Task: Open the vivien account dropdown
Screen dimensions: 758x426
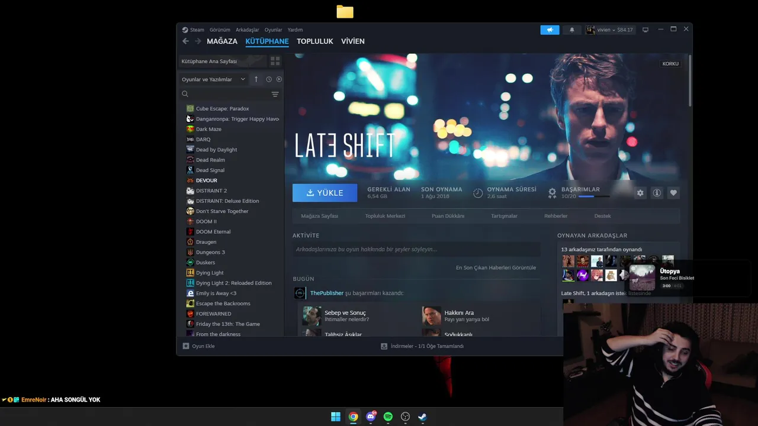Action: coord(610,30)
